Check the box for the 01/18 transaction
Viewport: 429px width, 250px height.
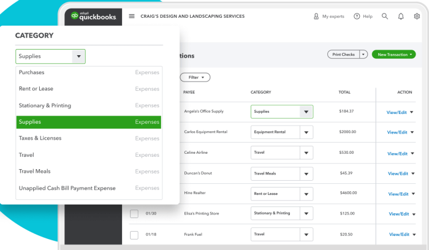[134, 235]
